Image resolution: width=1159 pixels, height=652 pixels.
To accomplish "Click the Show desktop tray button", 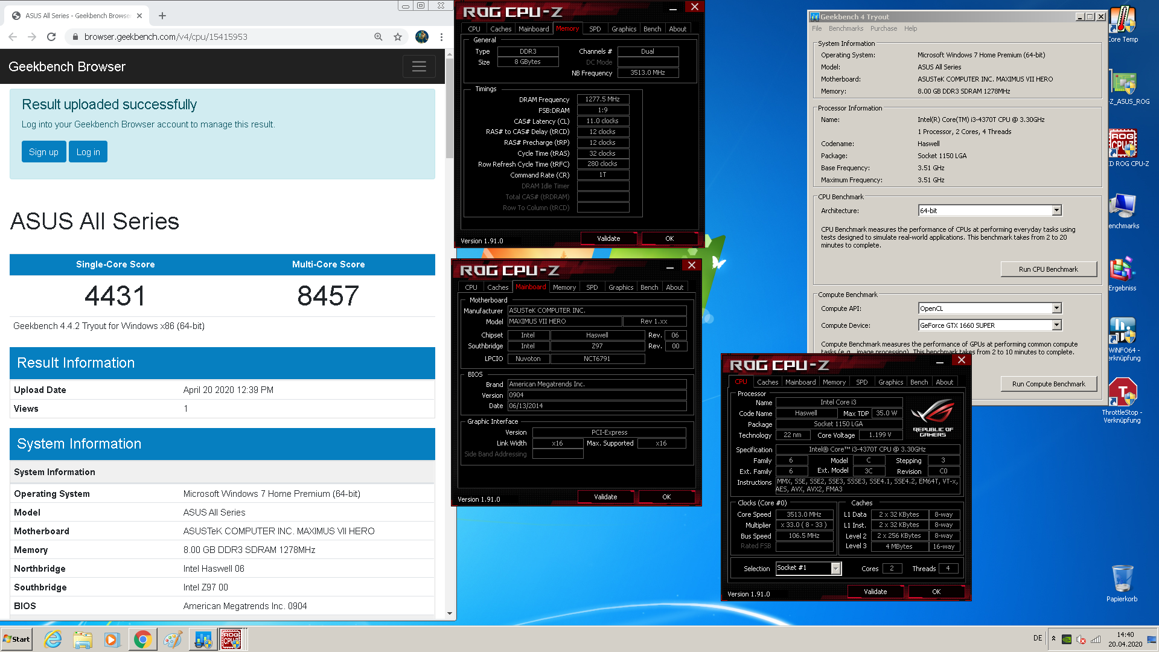I will tap(1152, 639).
